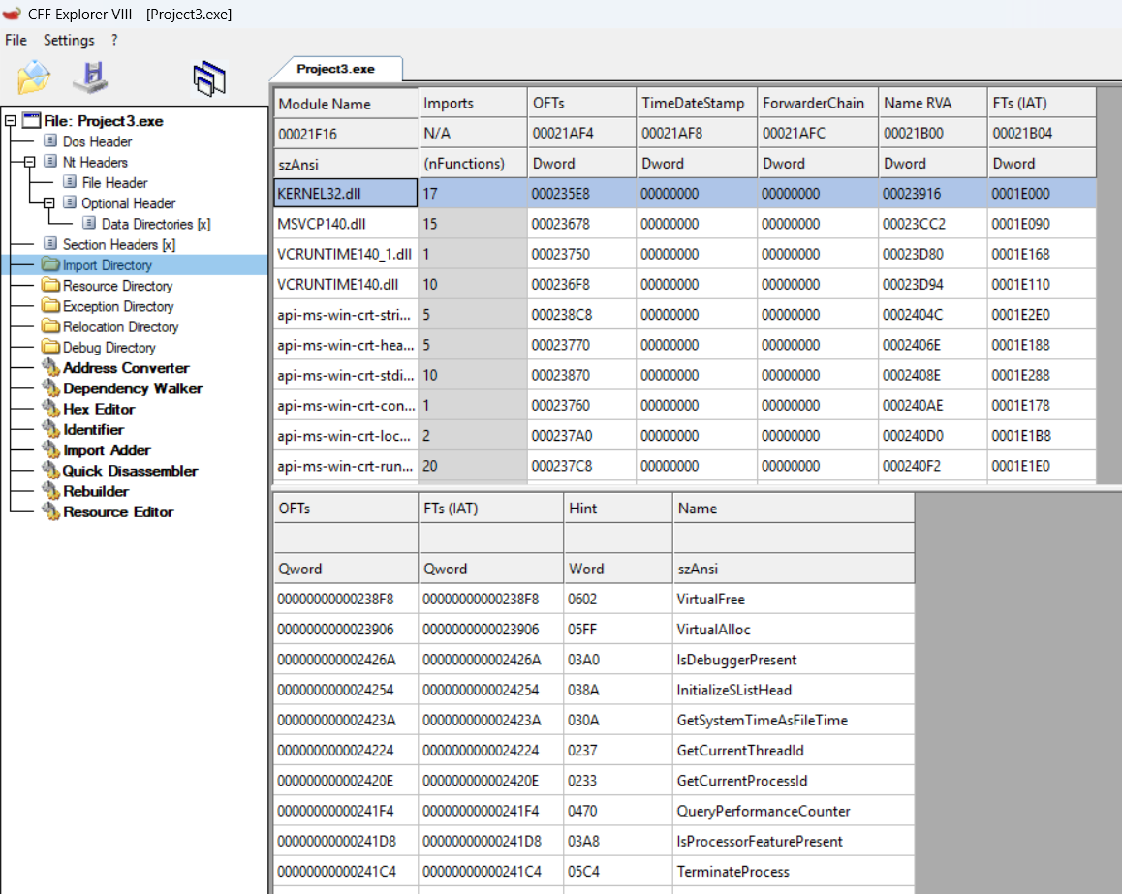Open the Quick Disassembler tool
Viewport: 1122px width, 894px height.
pyautogui.click(x=130, y=472)
